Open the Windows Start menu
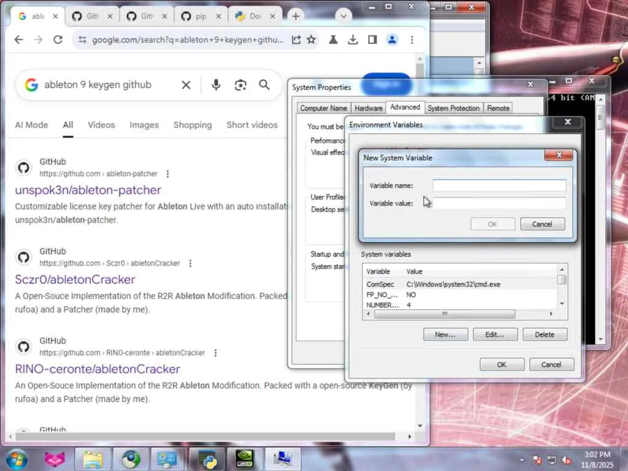Viewport: 628px width, 471px height. [x=17, y=459]
